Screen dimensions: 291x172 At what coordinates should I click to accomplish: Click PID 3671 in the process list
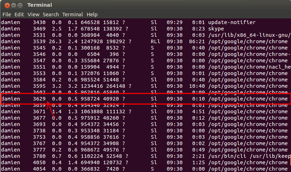pos(39,111)
